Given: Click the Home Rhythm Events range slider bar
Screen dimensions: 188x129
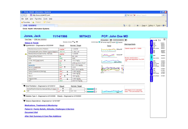Looking at the screenshot, I should pos(91,89).
